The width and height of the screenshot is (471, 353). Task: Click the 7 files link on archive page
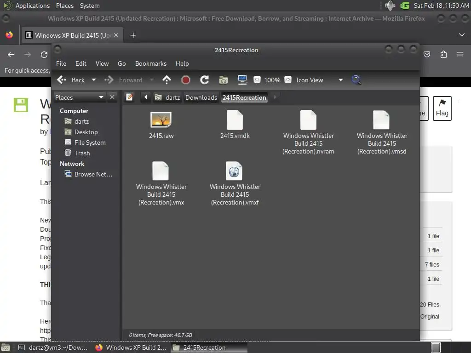[432, 264]
